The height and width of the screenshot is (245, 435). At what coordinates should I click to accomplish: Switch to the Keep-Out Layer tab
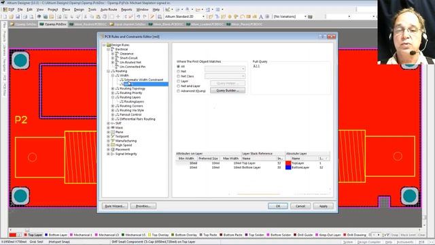pyautogui.click(x=328, y=235)
